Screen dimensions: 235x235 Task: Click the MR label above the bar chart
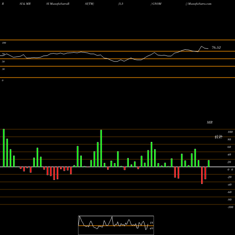pos(210,122)
